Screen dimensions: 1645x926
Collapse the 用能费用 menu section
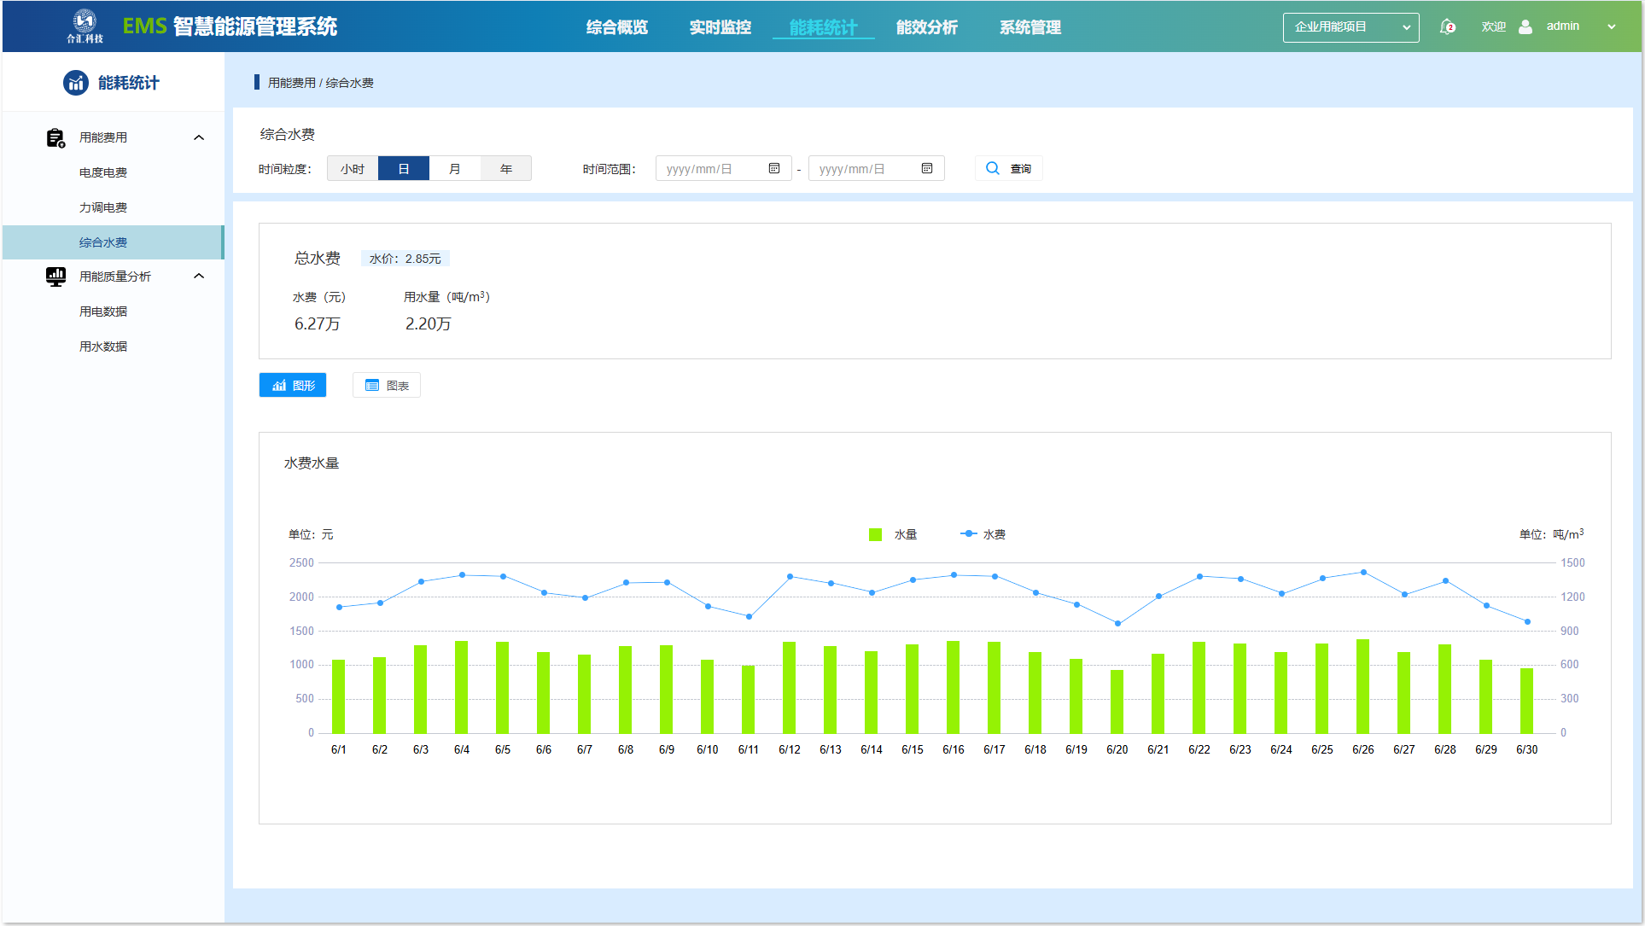(x=199, y=137)
